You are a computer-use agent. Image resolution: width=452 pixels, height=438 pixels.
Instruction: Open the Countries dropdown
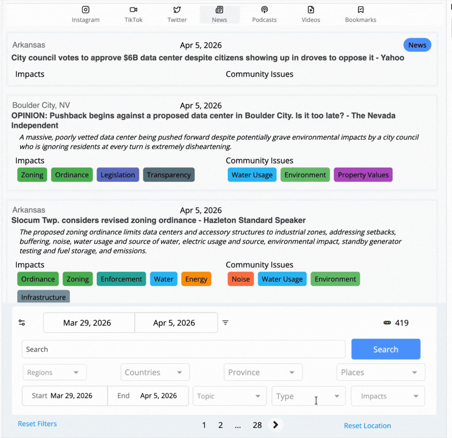(154, 372)
